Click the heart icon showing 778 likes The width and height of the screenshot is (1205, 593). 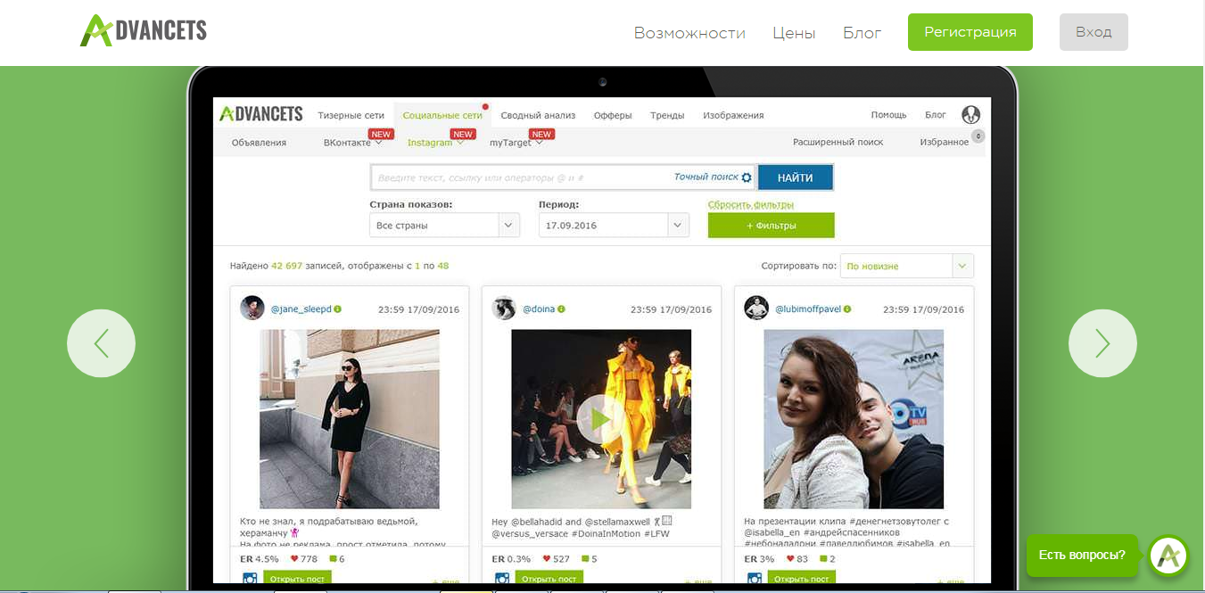(x=295, y=559)
